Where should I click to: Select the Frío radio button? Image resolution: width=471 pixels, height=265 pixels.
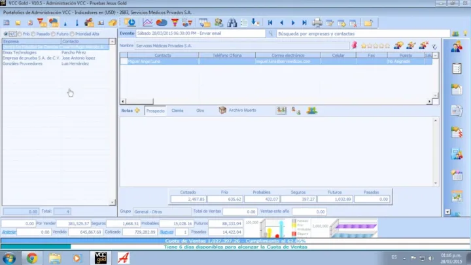click(x=20, y=33)
